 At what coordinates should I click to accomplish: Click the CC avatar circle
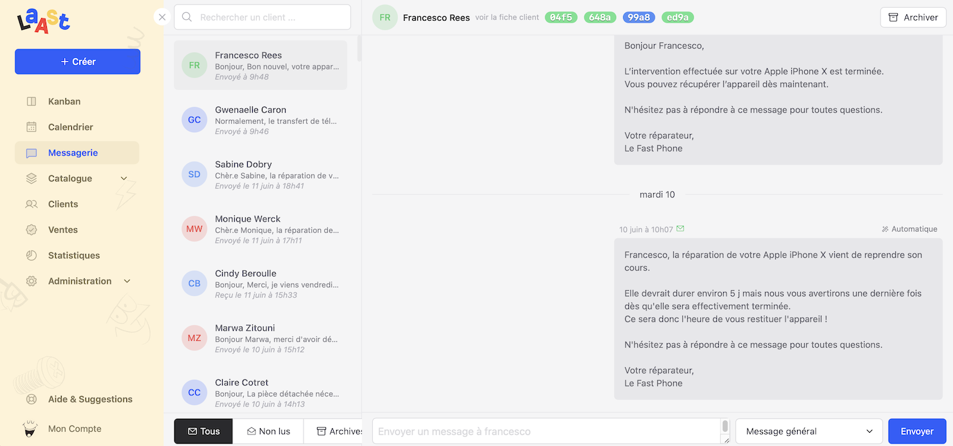pyautogui.click(x=194, y=393)
